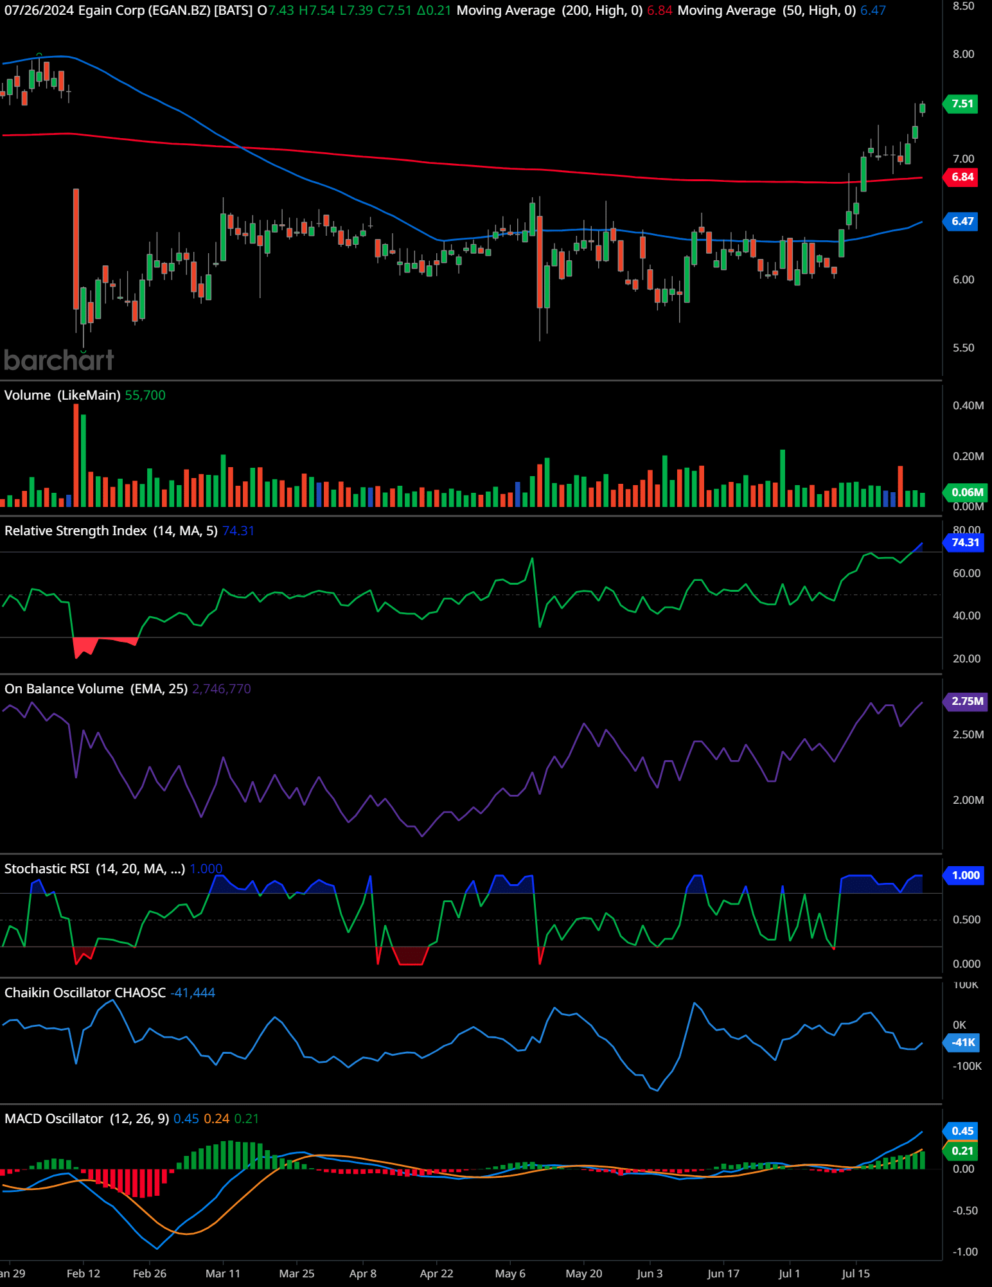Click the Apr 8 date axis label
992x1287 pixels.
[x=363, y=1274]
